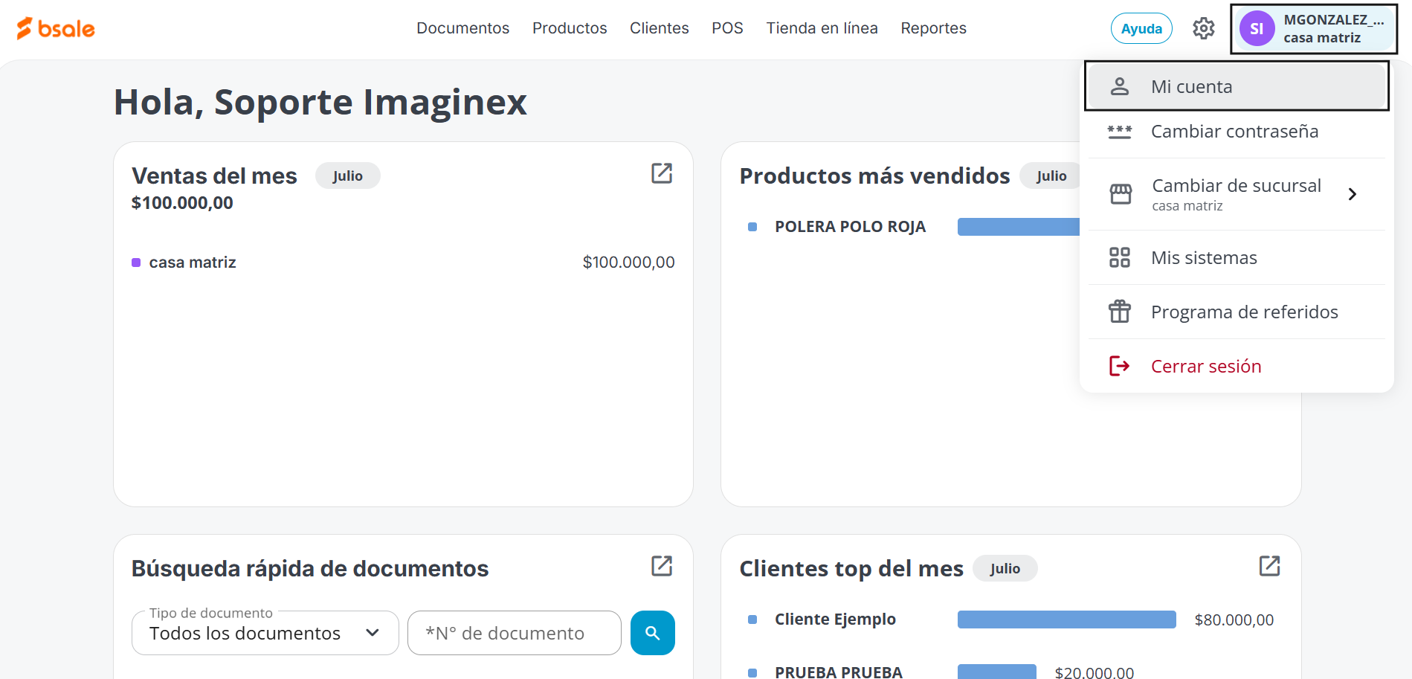Viewport: 1412px width, 679px height.
Task: Open the POS menu
Action: 727,28
